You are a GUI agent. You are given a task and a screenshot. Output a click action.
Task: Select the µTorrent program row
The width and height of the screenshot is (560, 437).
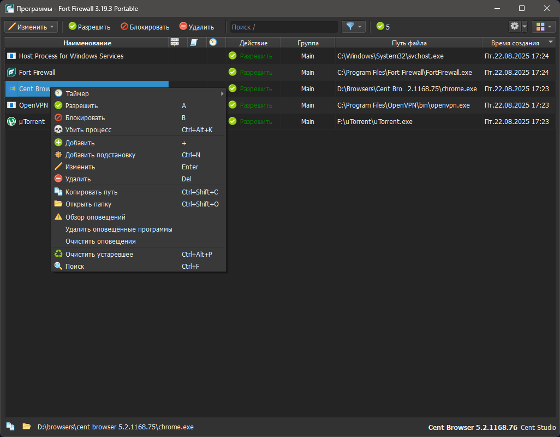(281, 122)
